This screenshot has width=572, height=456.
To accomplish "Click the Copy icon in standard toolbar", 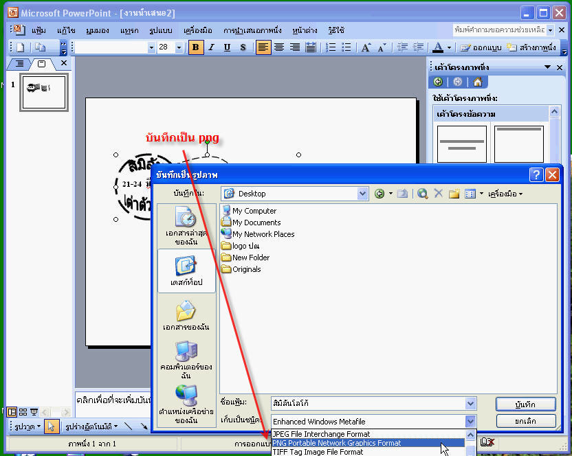I will click(40, 47).
